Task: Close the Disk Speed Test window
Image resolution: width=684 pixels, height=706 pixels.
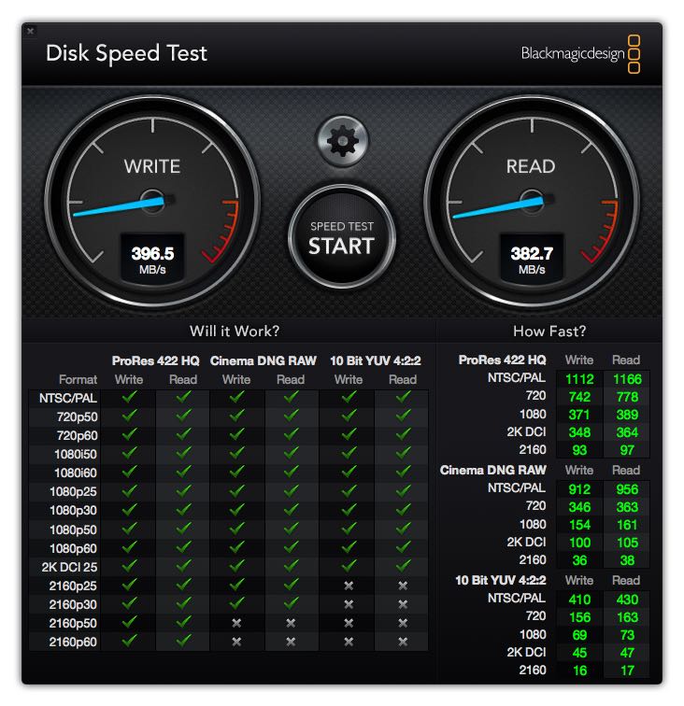Action: coord(30,31)
